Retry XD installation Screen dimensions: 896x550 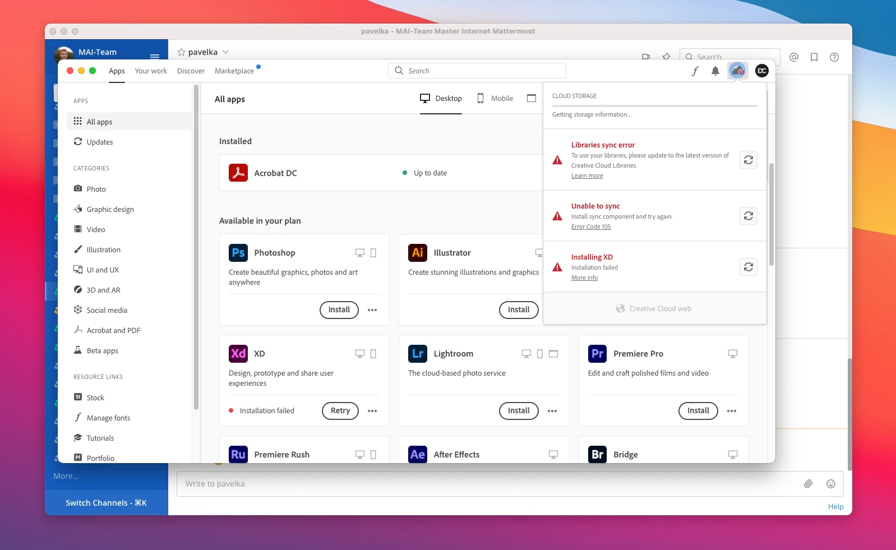tap(340, 410)
